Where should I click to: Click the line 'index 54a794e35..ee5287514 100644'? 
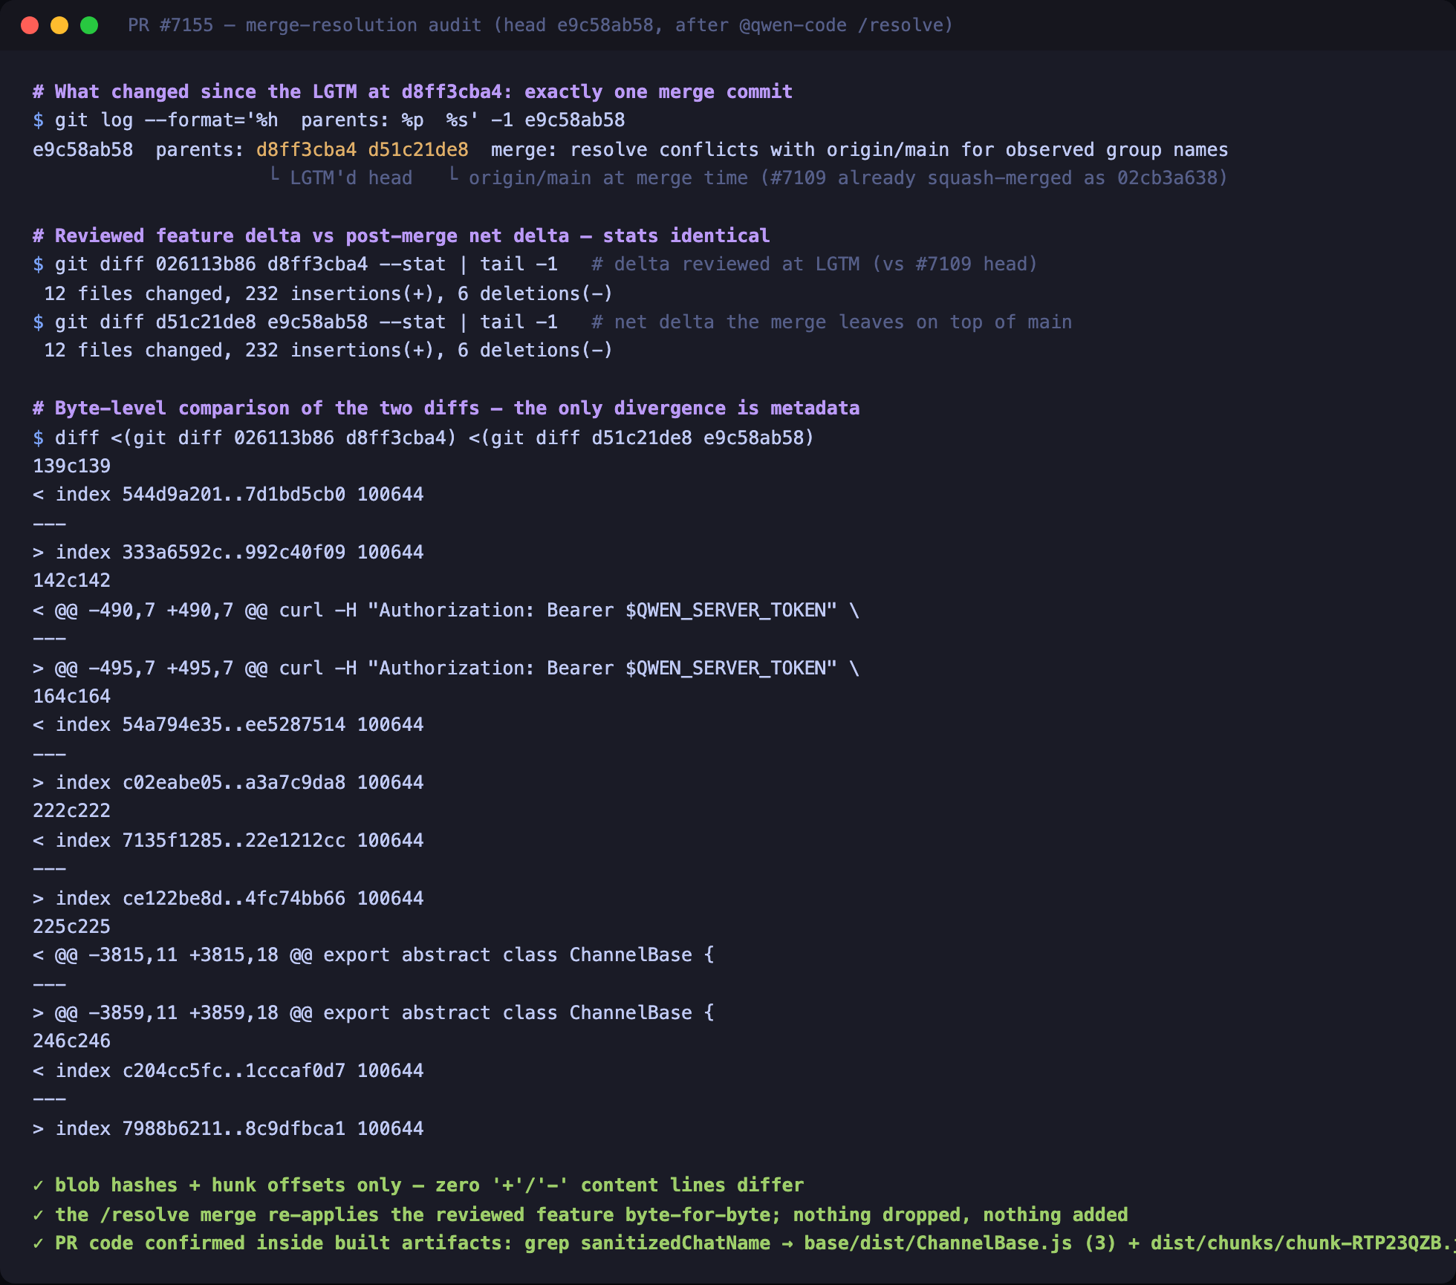(x=228, y=725)
